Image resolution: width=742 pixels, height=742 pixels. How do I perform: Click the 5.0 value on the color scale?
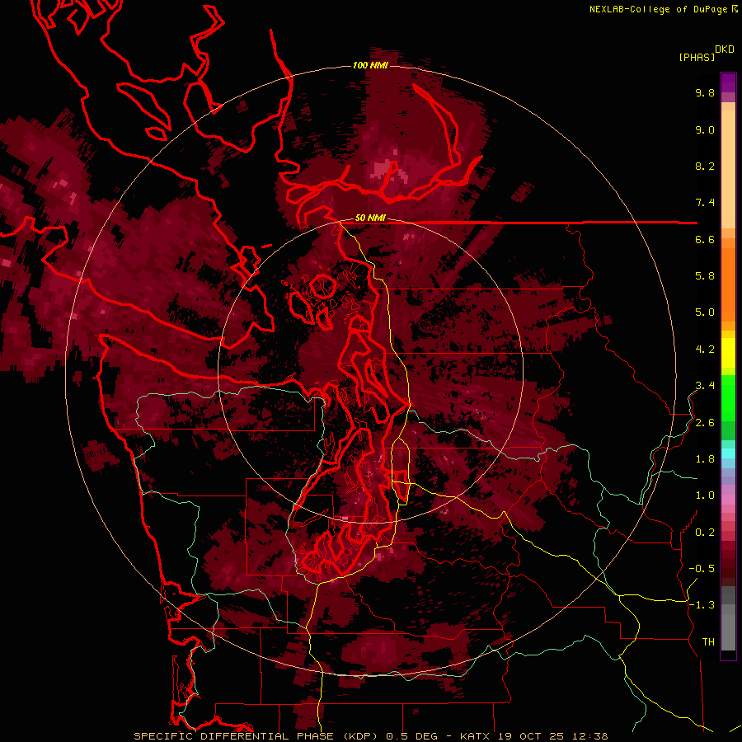pos(705,312)
